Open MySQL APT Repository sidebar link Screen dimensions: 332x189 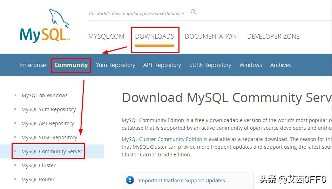click(48, 123)
